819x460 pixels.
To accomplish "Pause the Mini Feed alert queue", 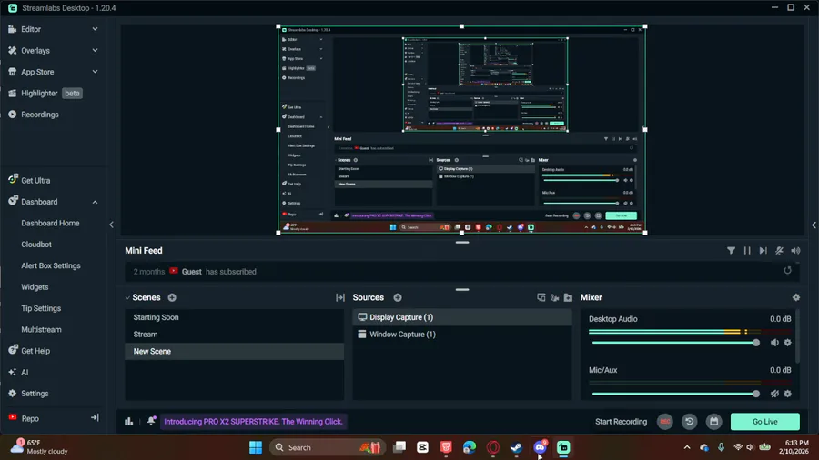I will [747, 251].
